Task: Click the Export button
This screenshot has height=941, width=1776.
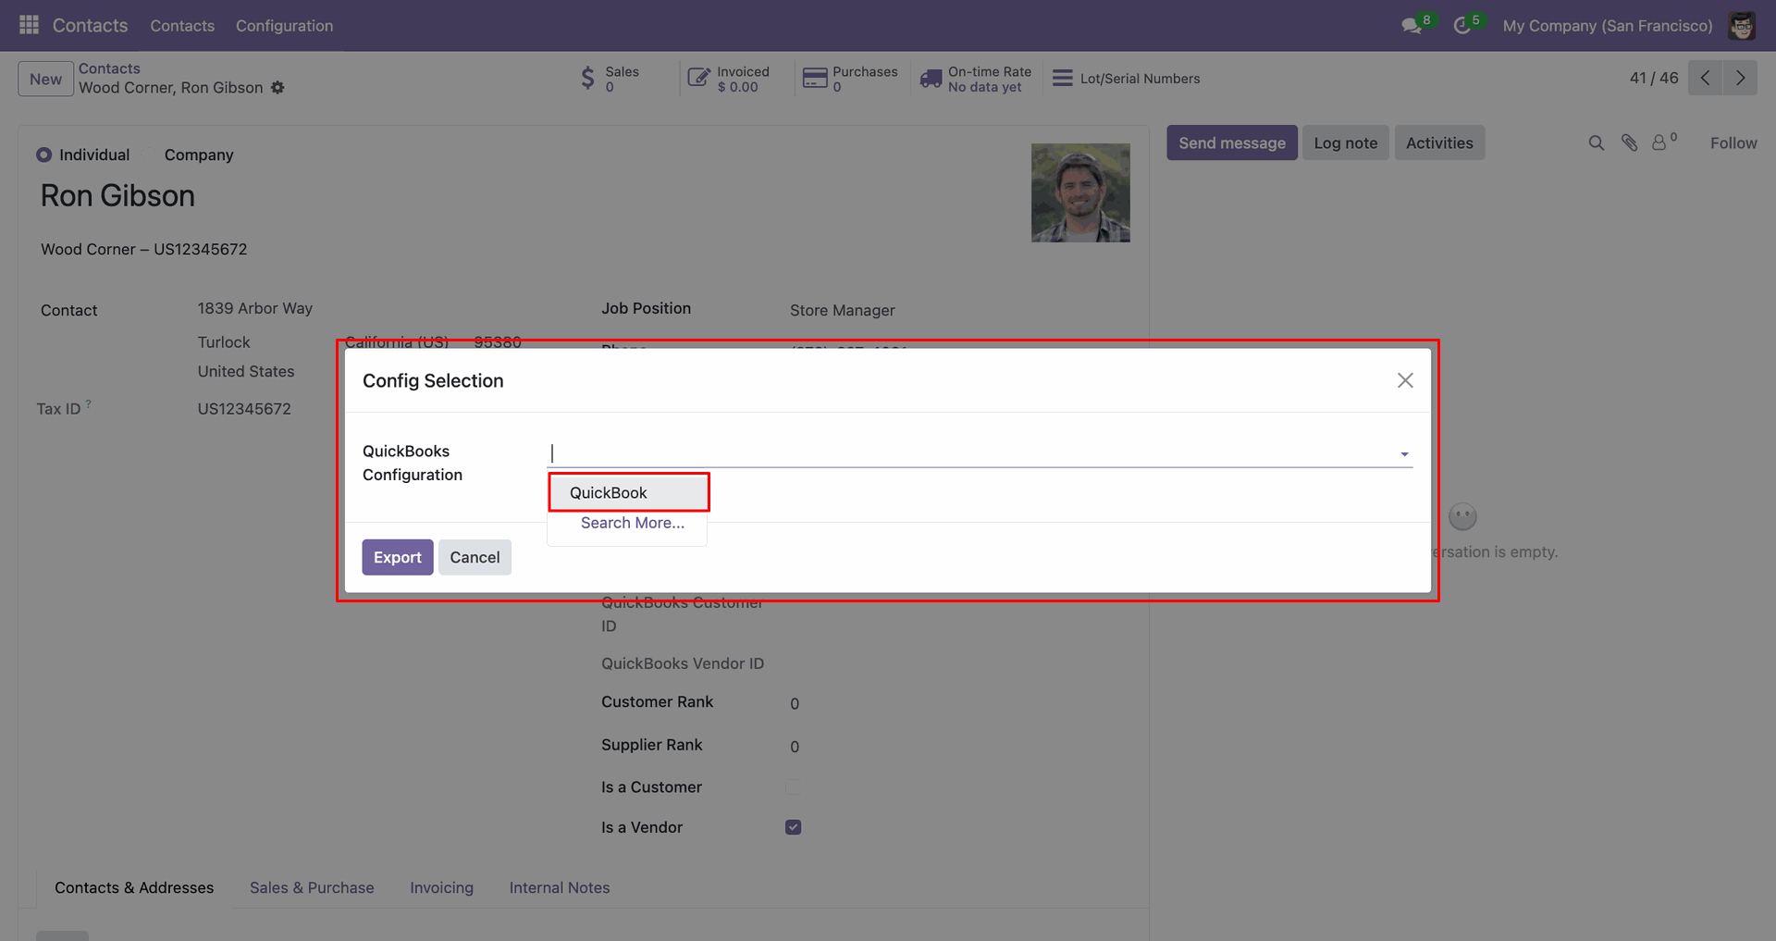Action: (x=397, y=557)
